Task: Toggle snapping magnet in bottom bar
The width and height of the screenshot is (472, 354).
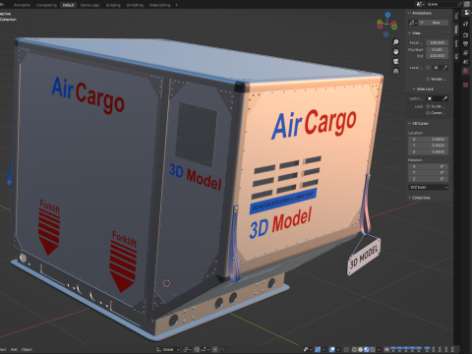Action: coord(197,349)
